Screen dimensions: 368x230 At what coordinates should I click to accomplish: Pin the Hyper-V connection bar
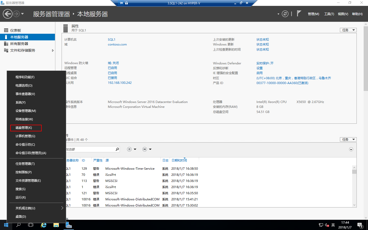(x=121, y=3)
